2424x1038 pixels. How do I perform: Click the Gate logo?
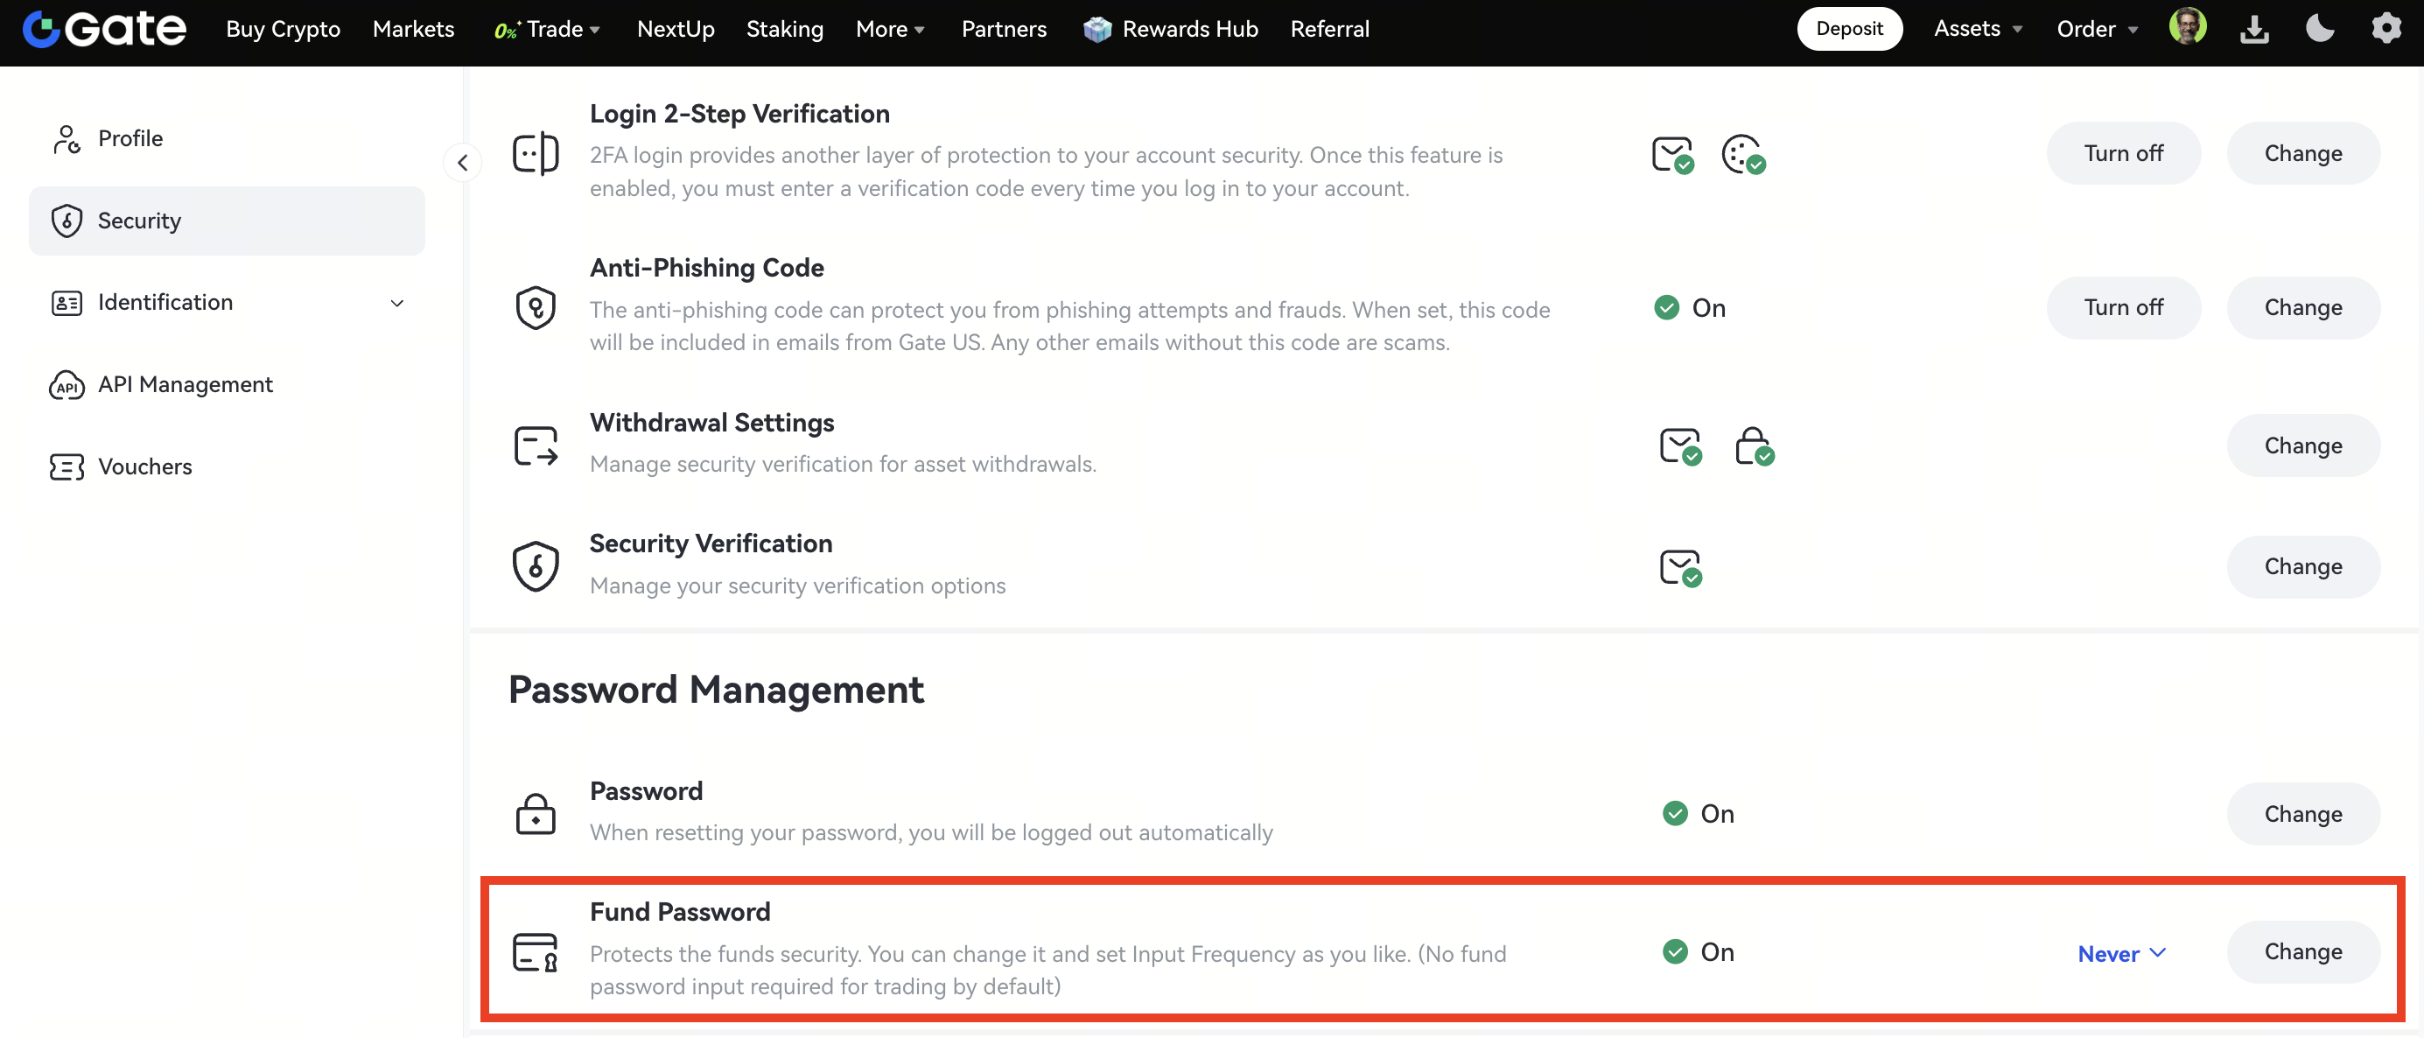coord(104,29)
